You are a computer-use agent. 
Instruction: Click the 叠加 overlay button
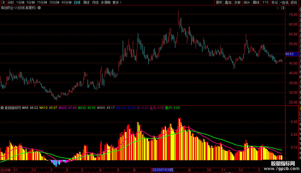pyautogui.click(x=228, y=2)
